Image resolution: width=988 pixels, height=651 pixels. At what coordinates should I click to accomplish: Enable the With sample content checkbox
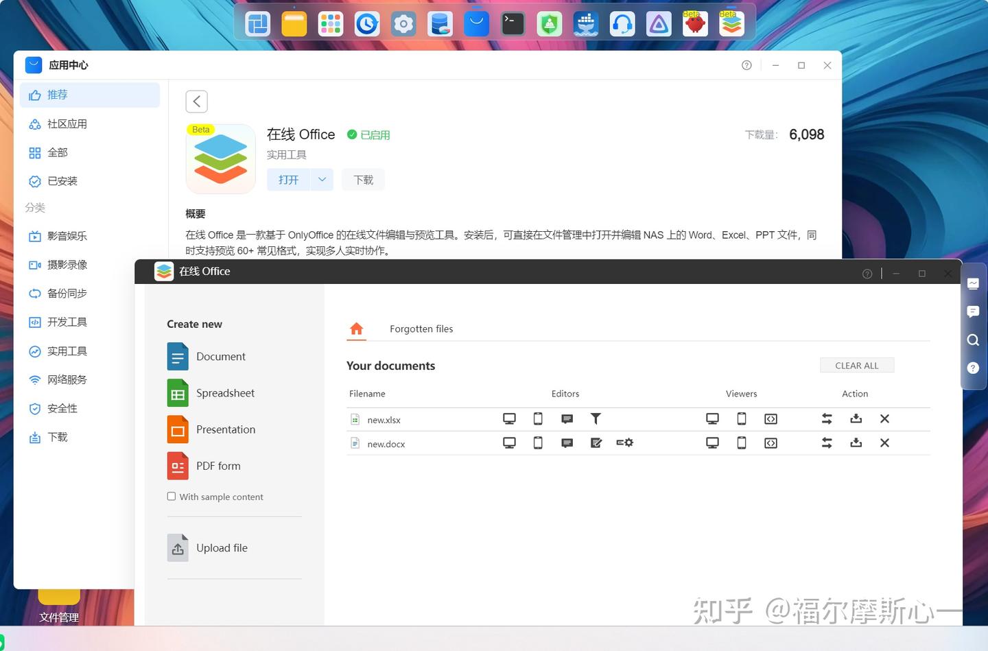172,496
